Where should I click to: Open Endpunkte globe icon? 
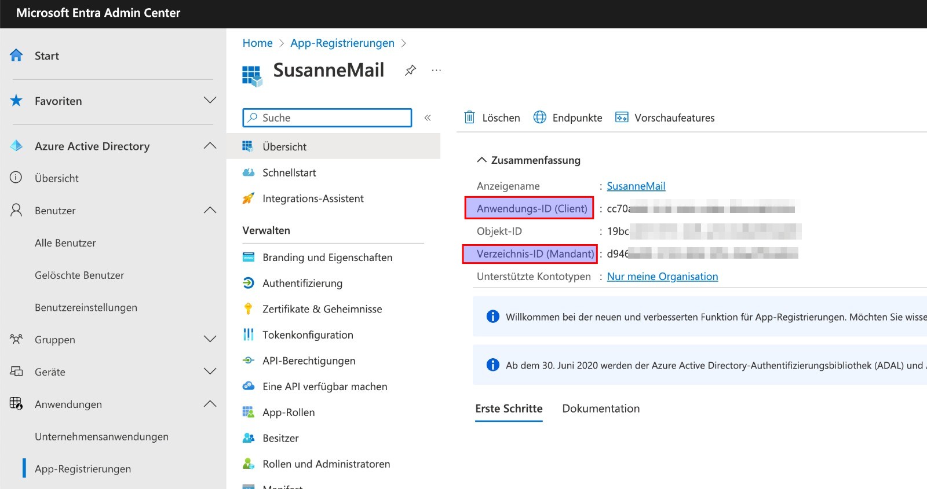(539, 117)
